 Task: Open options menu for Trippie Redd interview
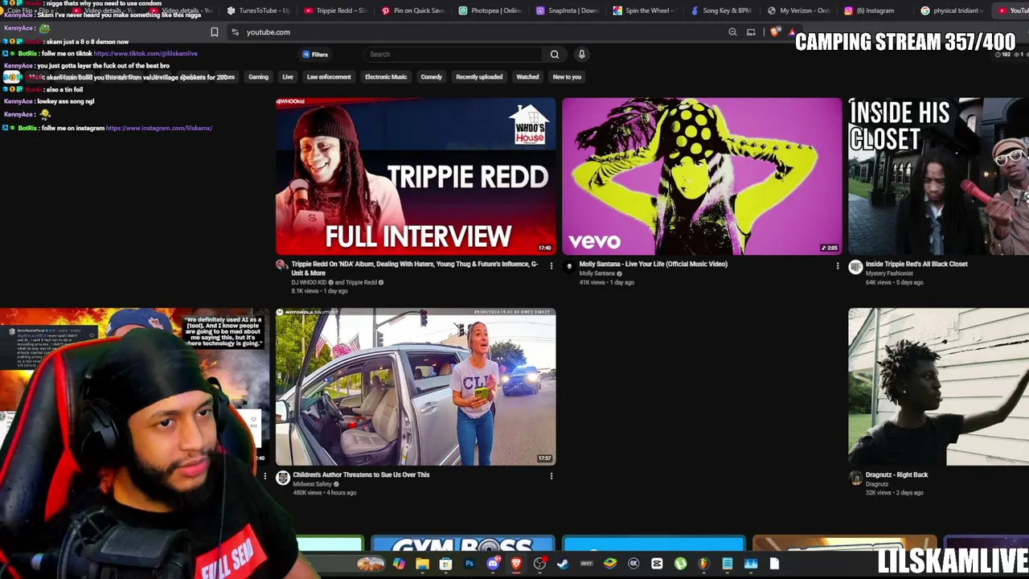551,265
